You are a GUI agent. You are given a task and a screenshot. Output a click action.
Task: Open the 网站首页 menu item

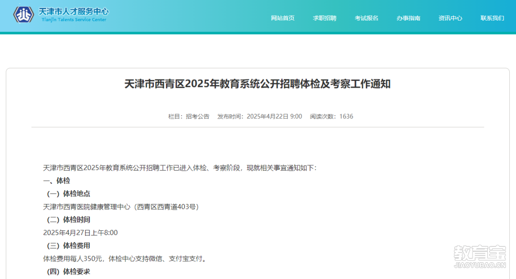pyautogui.click(x=283, y=18)
